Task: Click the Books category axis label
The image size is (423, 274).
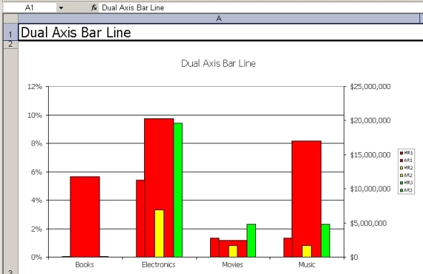Action: [85, 265]
